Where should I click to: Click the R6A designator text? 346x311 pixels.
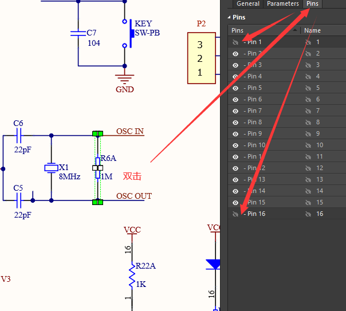pos(108,158)
